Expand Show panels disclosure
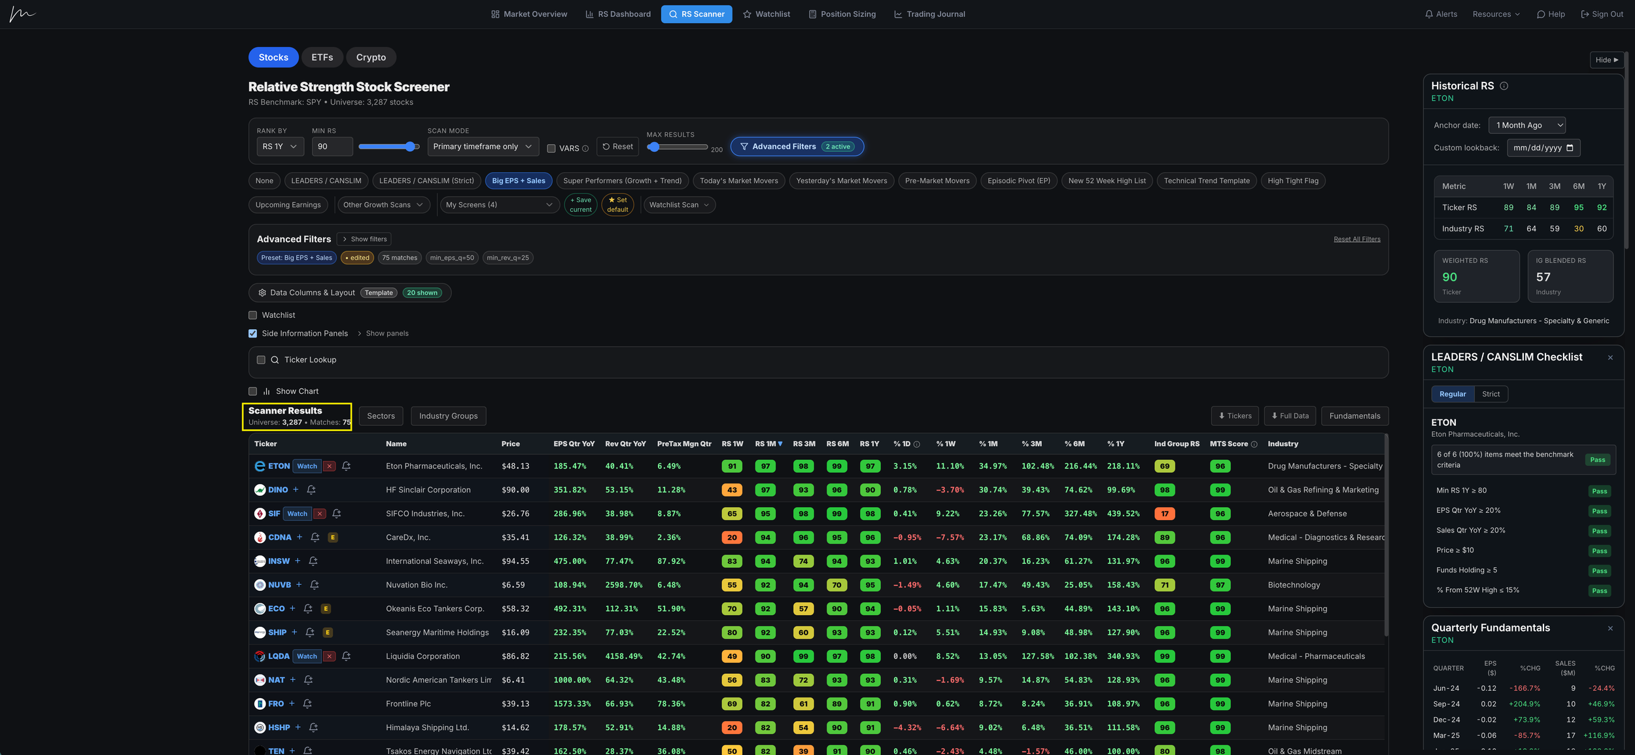1635x755 pixels. click(383, 334)
